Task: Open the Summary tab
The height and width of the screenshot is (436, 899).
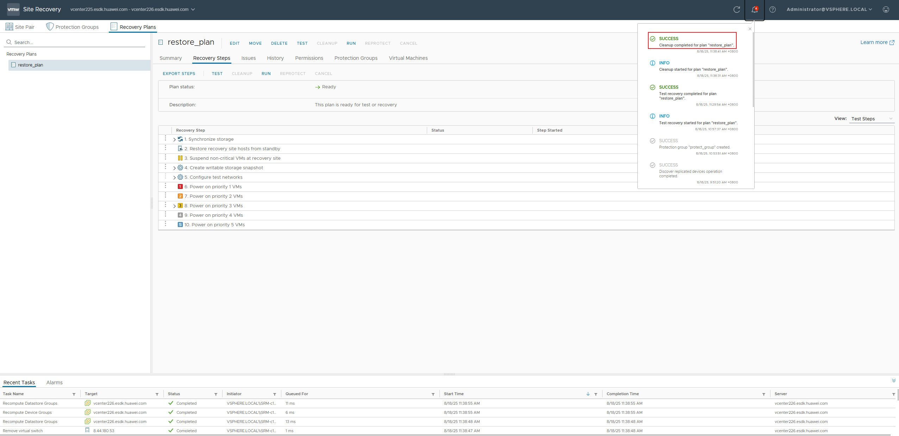Action: 171,58
